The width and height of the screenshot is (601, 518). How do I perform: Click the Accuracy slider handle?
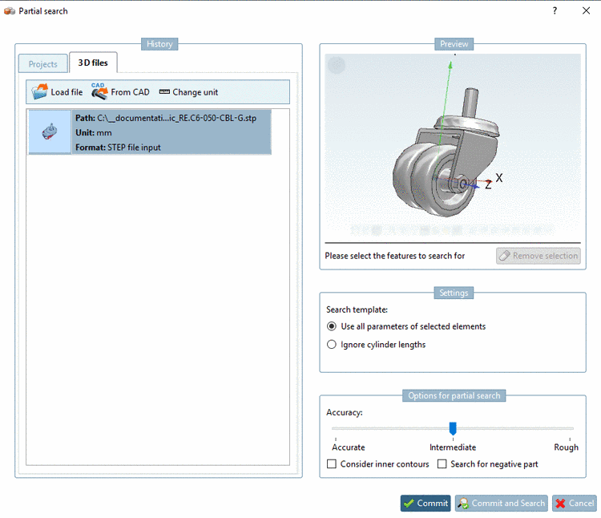pos(453,429)
